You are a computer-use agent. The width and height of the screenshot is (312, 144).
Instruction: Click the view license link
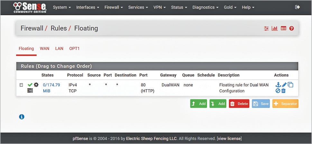click(230, 139)
